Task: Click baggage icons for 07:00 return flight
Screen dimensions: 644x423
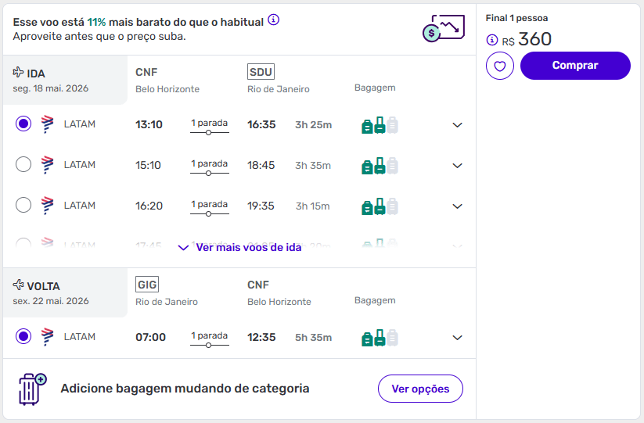Action: [x=380, y=338]
